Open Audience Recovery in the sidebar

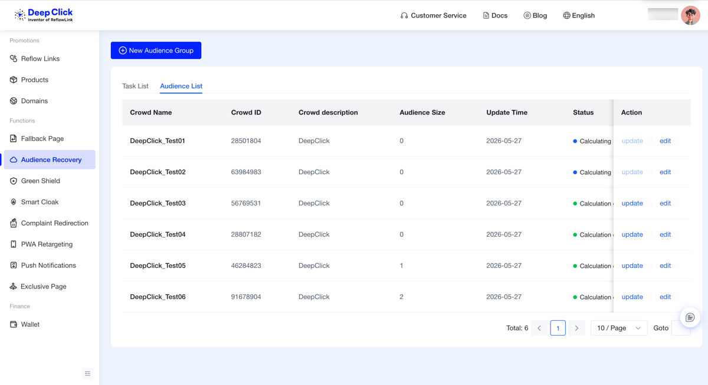point(50,160)
